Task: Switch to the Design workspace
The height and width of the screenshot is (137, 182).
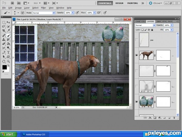Action: [119, 3]
